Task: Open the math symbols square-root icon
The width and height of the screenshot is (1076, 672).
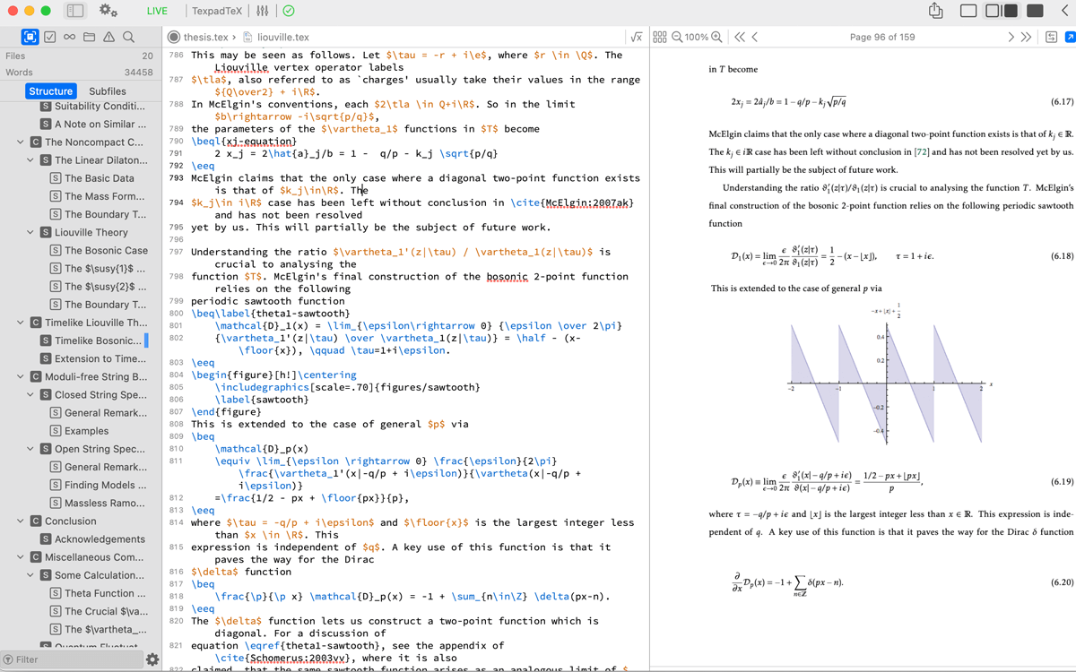Action: coord(636,37)
